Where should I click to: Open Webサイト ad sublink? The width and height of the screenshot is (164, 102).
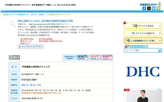[25, 43]
